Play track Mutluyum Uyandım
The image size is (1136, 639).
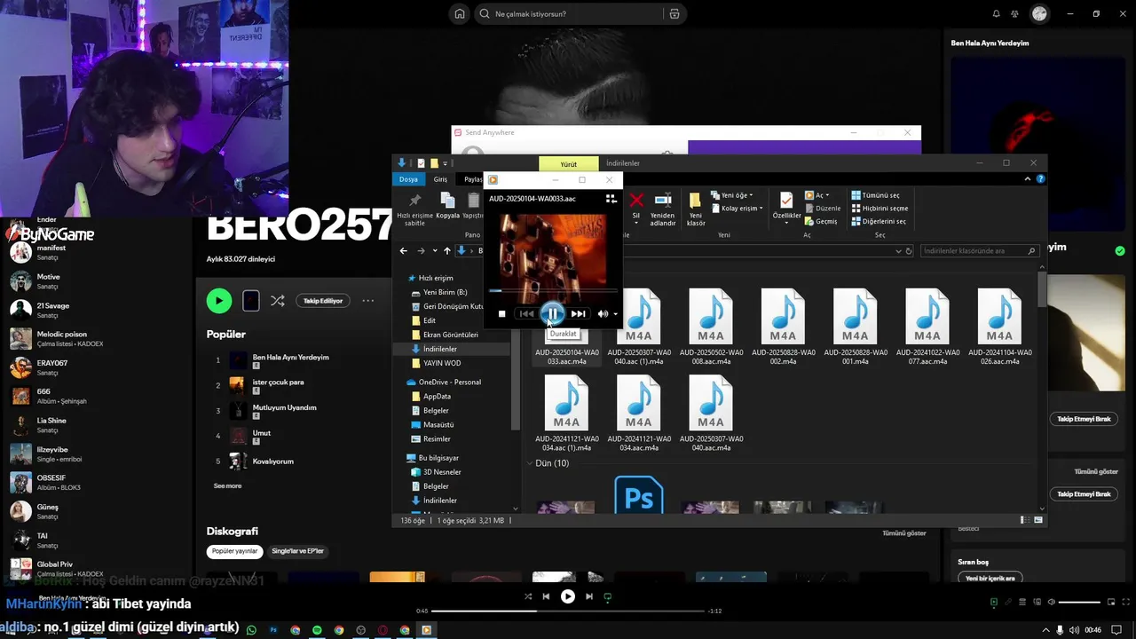[284, 410]
